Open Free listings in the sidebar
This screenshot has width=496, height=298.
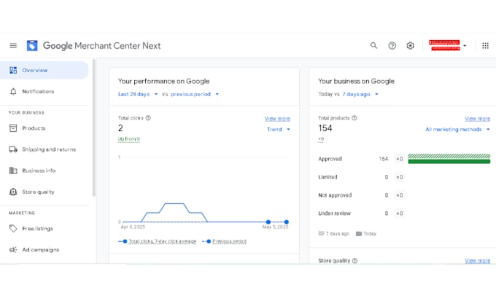click(x=44, y=229)
